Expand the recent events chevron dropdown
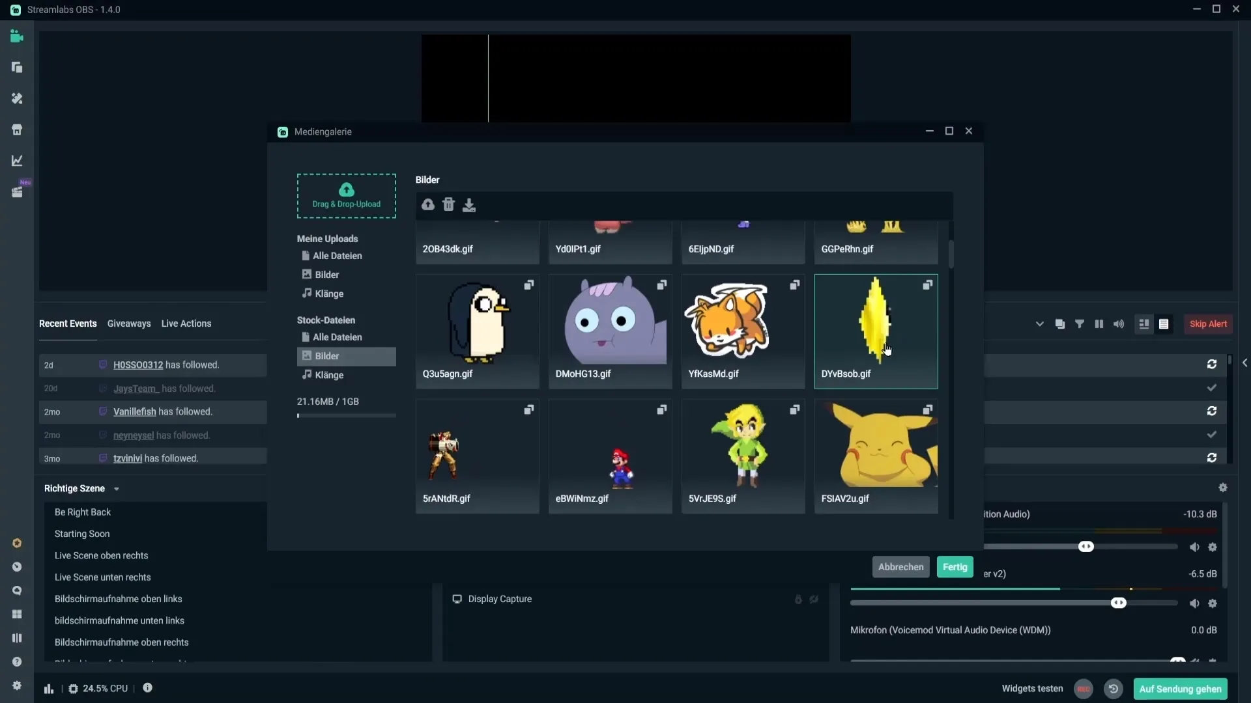Image resolution: width=1251 pixels, height=703 pixels. coord(1040,324)
